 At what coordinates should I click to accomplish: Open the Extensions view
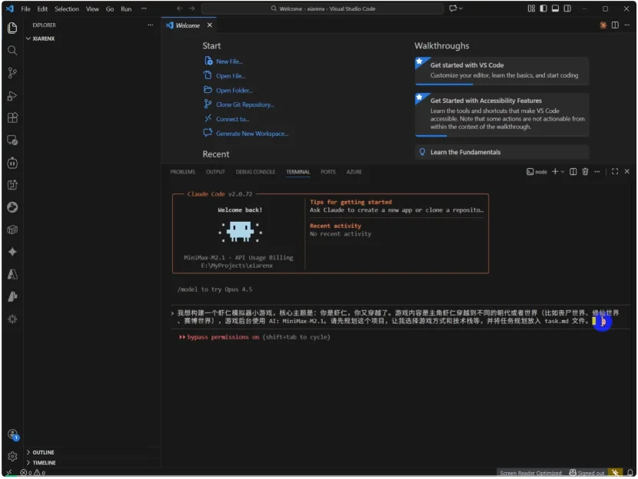(x=12, y=118)
